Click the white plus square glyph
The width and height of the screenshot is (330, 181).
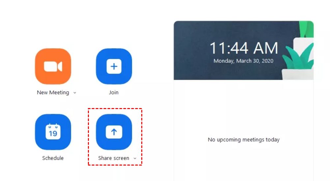pyautogui.click(x=114, y=67)
